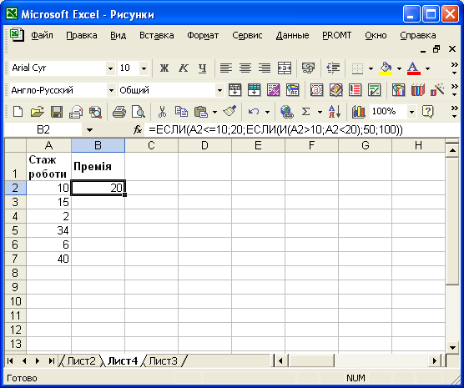This screenshot has height=388, width=464.
Task: Apply currency format icon
Action: point(308,68)
